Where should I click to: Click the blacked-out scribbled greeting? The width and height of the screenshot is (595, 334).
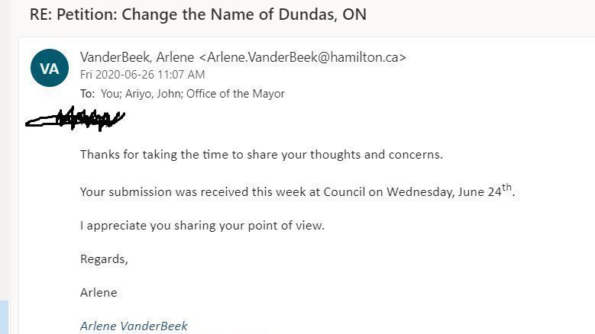click(75, 119)
